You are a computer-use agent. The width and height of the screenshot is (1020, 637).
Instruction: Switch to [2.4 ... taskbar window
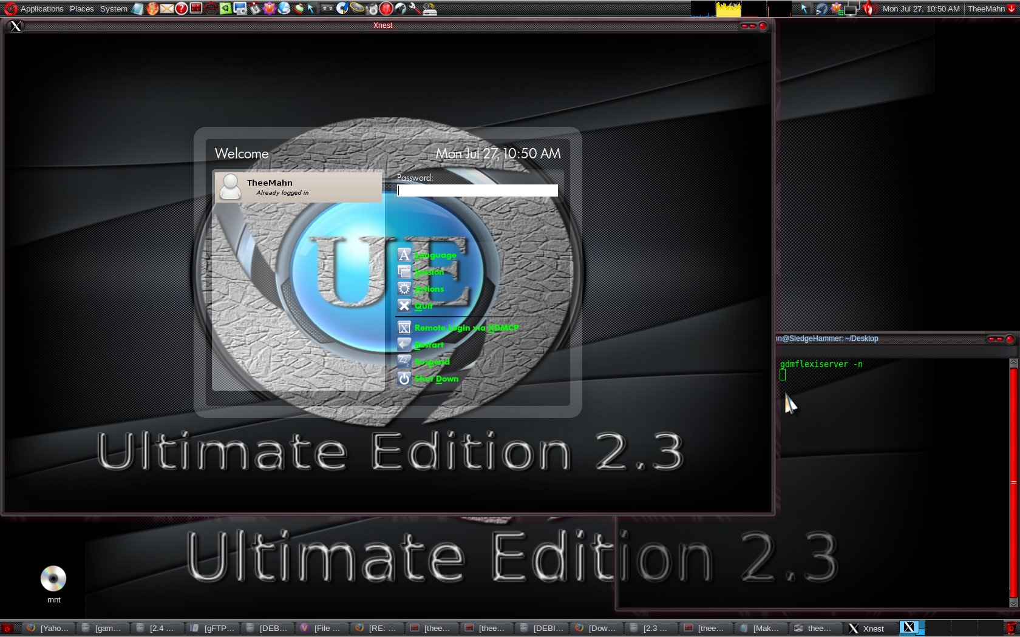click(157, 629)
